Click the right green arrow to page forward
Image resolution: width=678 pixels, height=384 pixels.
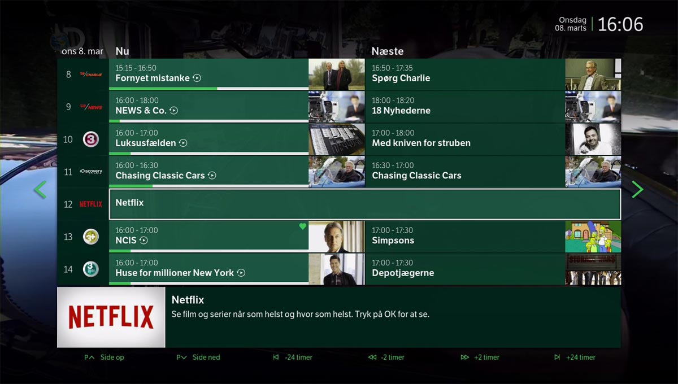click(x=637, y=189)
